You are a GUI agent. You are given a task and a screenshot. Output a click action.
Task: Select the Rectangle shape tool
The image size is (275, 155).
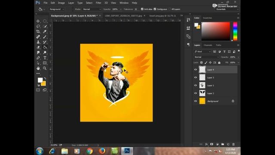tap(45, 63)
